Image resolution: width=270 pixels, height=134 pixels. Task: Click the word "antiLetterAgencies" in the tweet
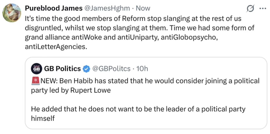point(55,47)
